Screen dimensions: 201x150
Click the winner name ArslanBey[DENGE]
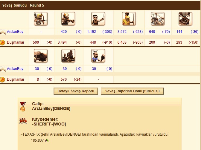click(51, 109)
